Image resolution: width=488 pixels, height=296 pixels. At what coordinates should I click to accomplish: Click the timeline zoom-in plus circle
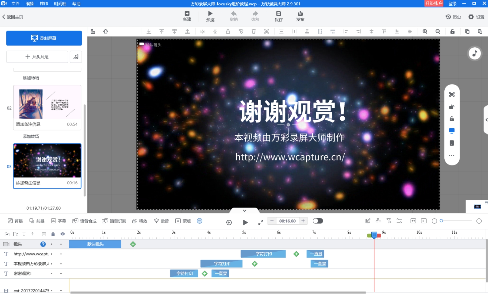[x=479, y=221]
